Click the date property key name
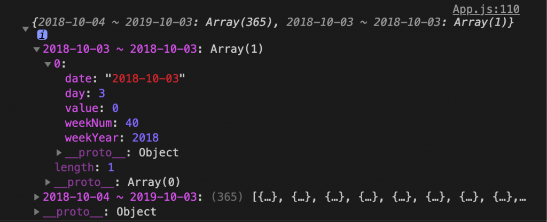Viewport: 547px width, 222px height. (x=78, y=79)
